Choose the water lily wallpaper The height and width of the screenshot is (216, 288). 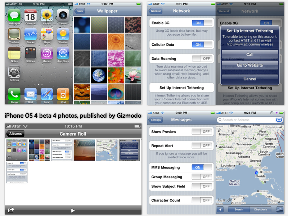pyautogui.click(x=132, y=75)
